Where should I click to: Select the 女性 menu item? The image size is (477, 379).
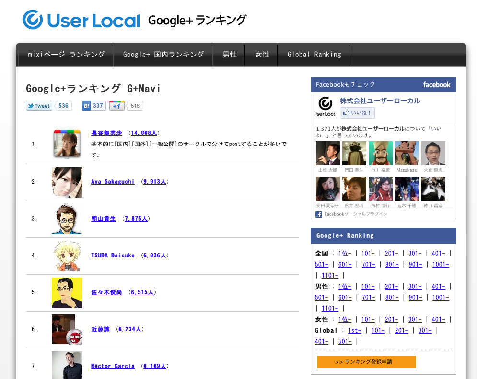(262, 55)
